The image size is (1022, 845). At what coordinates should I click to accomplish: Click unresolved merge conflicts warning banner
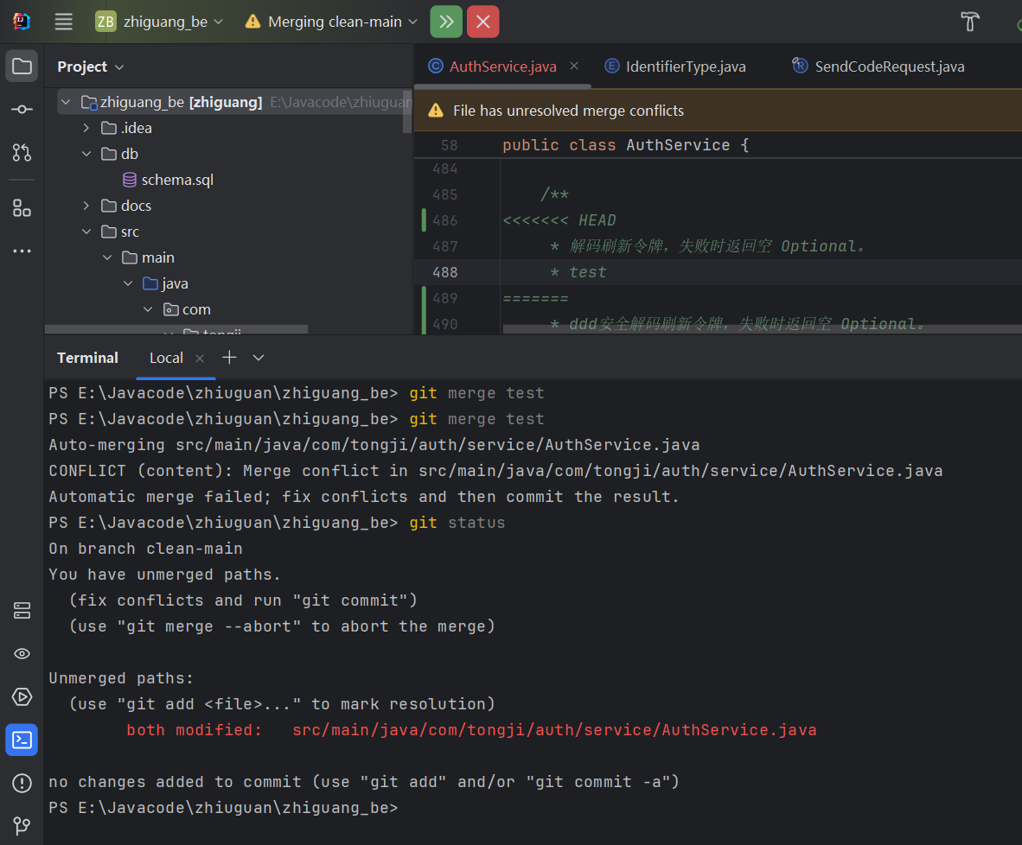(718, 111)
